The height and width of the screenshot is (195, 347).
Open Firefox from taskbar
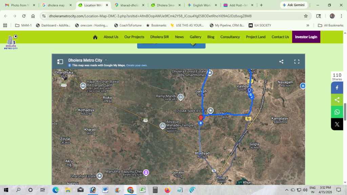click(x=167, y=190)
